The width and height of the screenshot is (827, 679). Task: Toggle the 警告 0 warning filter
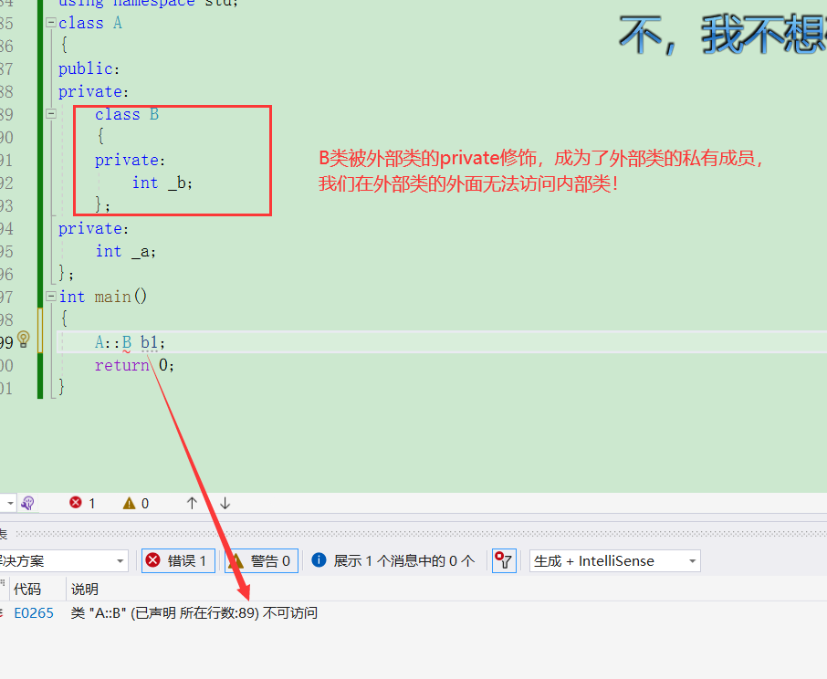click(261, 560)
